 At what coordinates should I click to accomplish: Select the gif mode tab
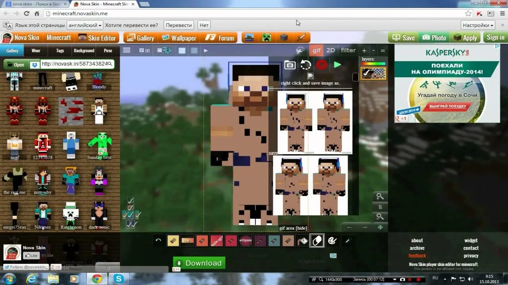click(x=316, y=50)
